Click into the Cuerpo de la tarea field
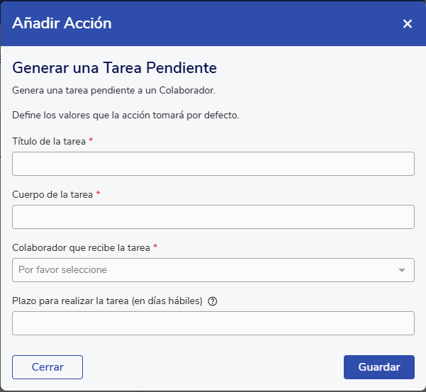Screen dimensions: 426x392 pyautogui.click(x=213, y=217)
